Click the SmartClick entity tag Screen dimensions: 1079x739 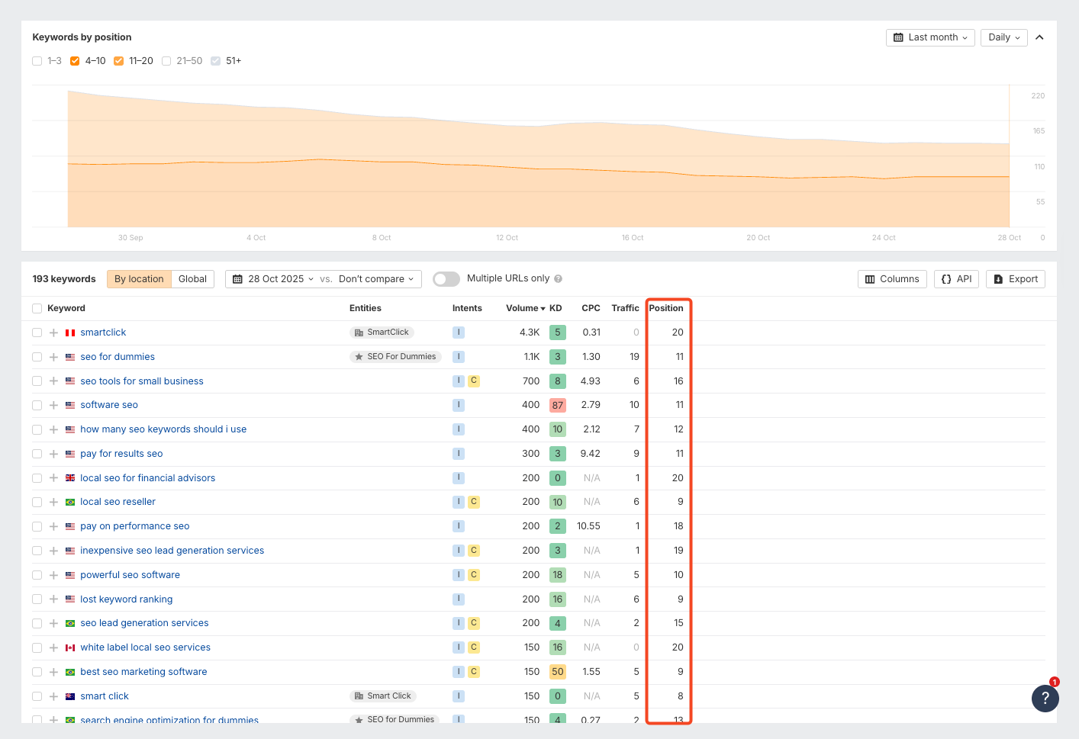pos(382,333)
